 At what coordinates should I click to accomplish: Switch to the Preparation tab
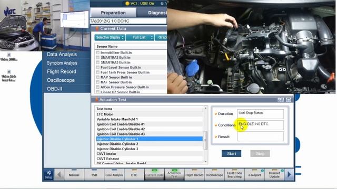click(x=113, y=13)
